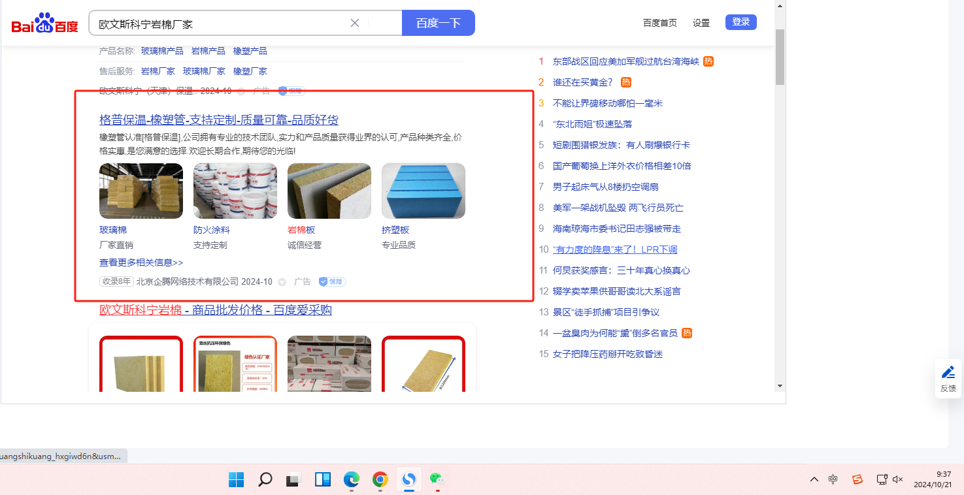
Task: Open the 设置 menu
Action: [701, 23]
